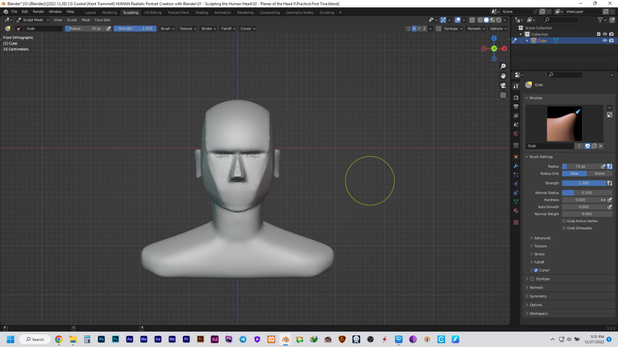Switch to the Shading workspace tab

coord(201,13)
